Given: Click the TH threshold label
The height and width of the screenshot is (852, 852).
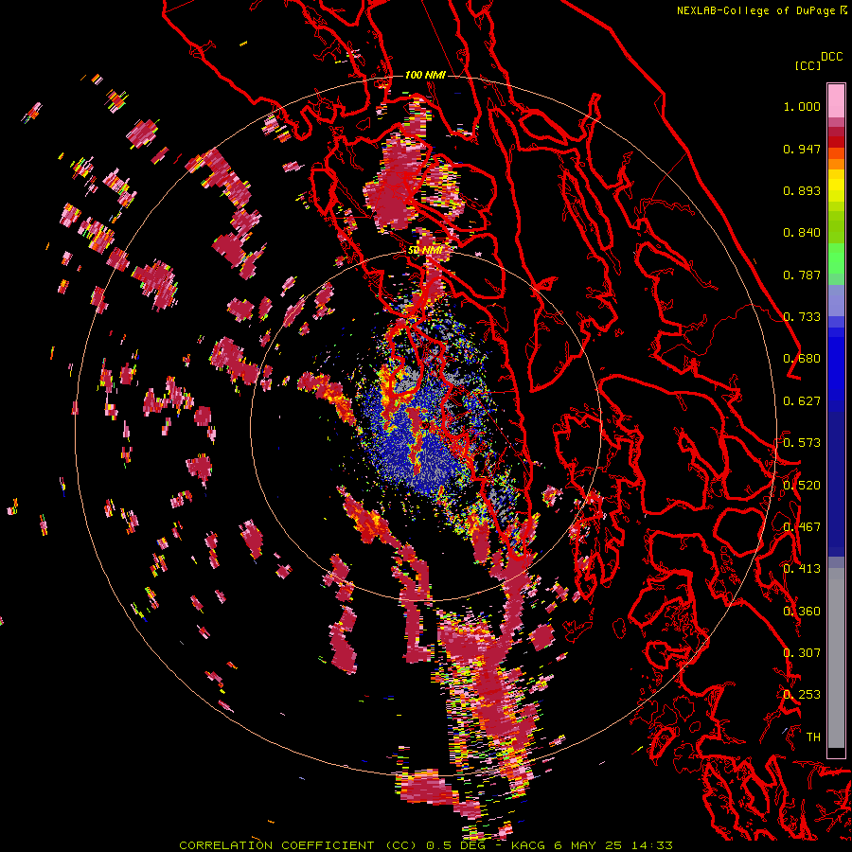Looking at the screenshot, I should point(813,737).
